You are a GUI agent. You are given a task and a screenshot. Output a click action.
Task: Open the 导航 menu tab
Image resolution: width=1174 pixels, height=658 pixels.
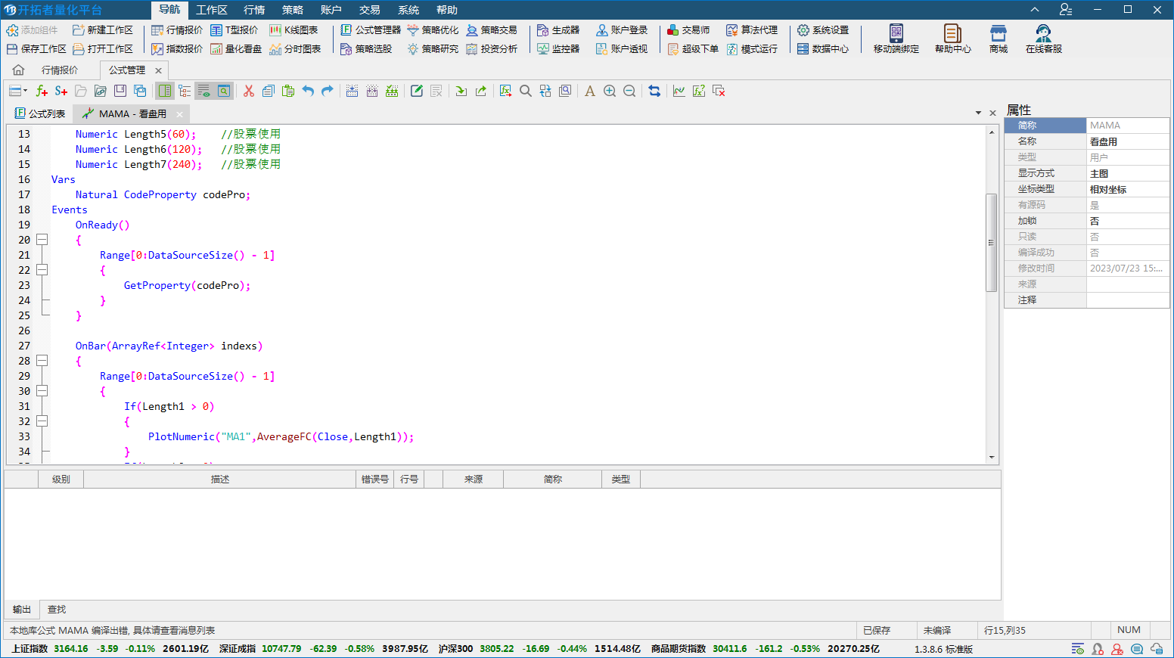[169, 10]
